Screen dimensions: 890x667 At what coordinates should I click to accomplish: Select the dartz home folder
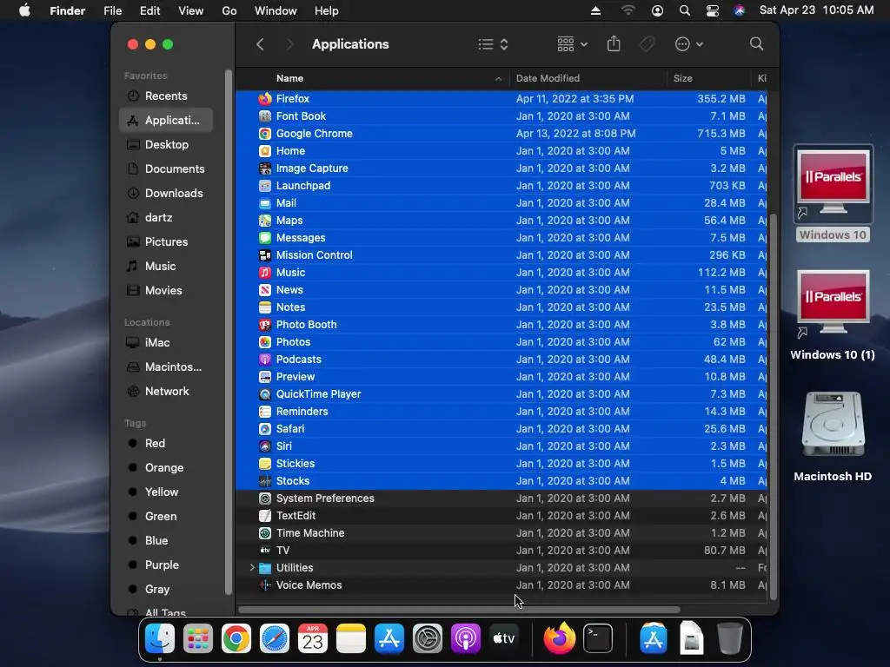(x=166, y=218)
